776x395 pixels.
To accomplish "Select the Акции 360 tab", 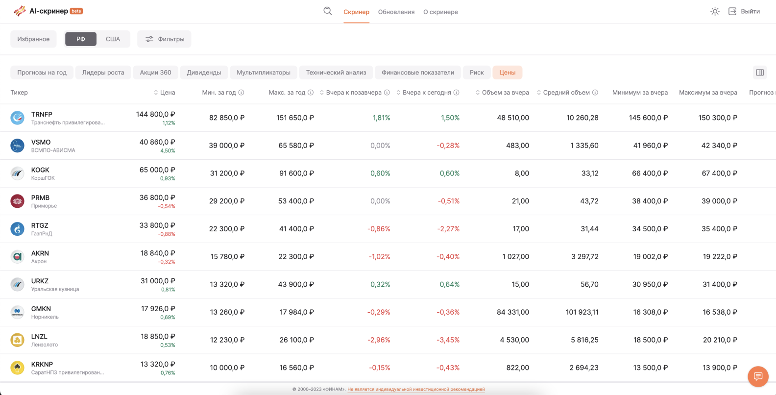I will coord(156,73).
